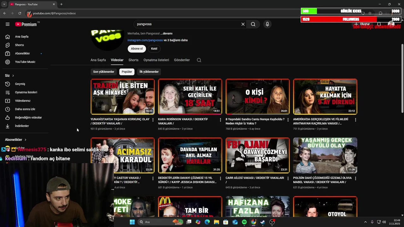Expand the Siz section chevron
Image resolution: width=404 pixels, height=227 pixels.
[x=13, y=76]
